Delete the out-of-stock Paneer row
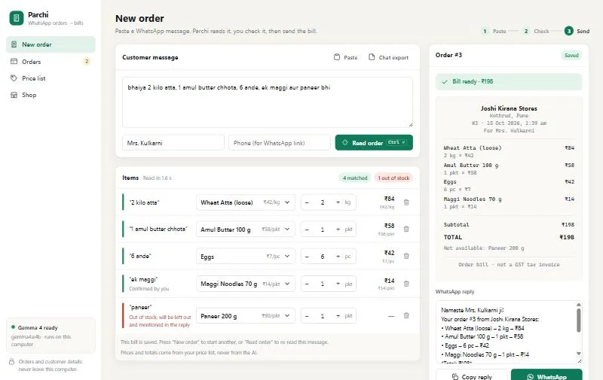Viewport: 603px width, 380px height. (406, 315)
